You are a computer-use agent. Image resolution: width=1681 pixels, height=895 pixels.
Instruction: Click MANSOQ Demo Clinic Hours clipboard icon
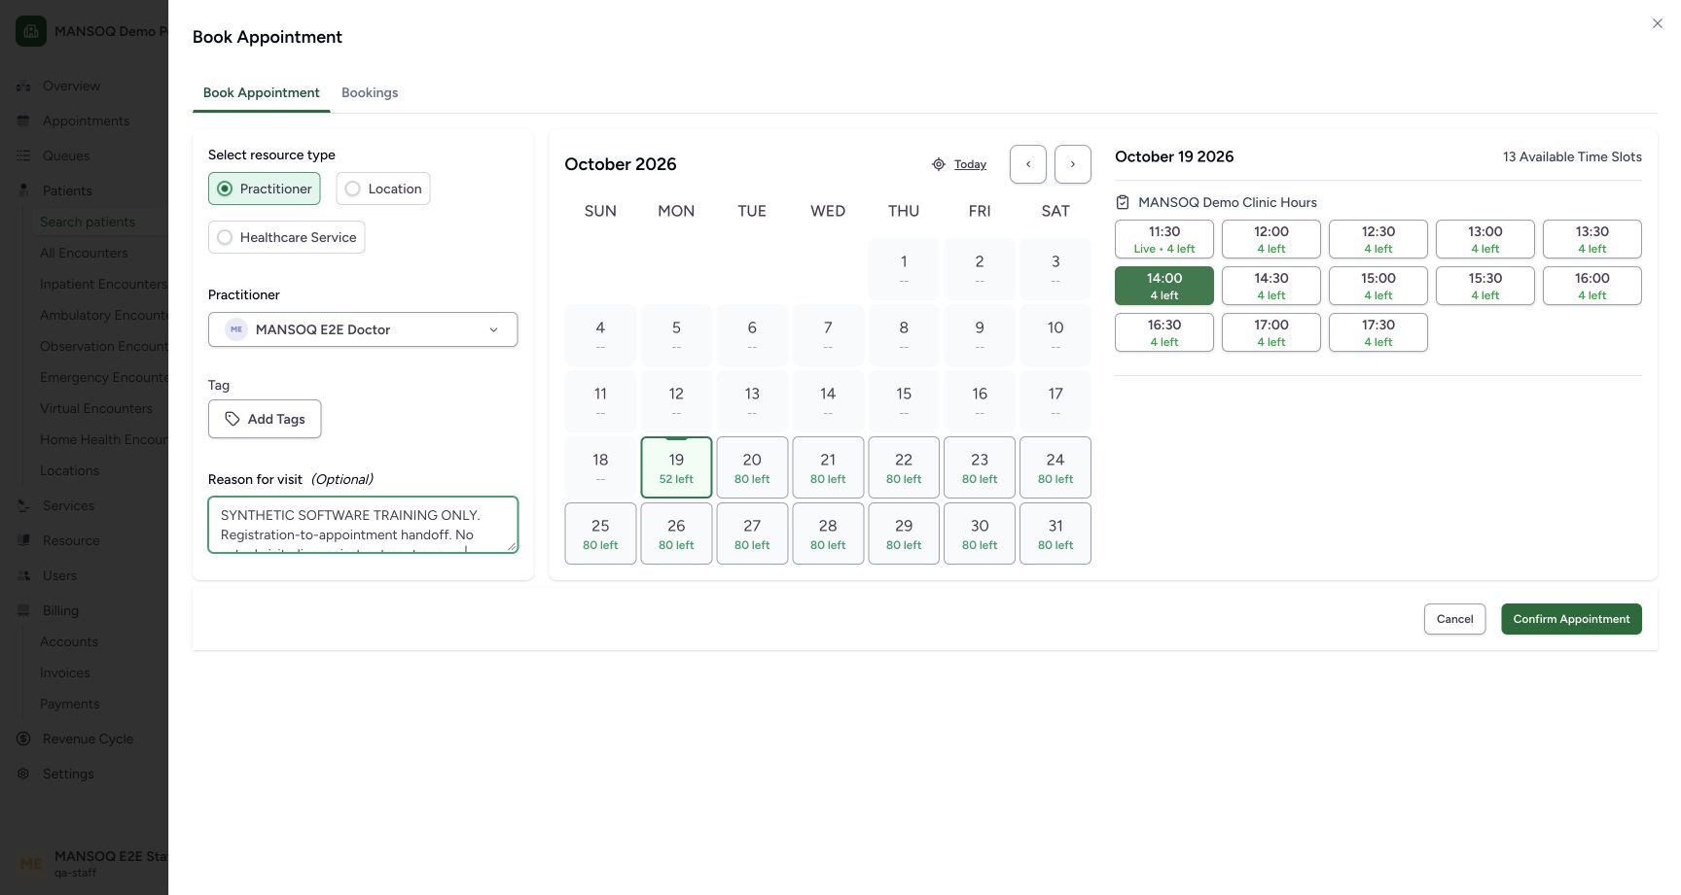pyautogui.click(x=1123, y=202)
